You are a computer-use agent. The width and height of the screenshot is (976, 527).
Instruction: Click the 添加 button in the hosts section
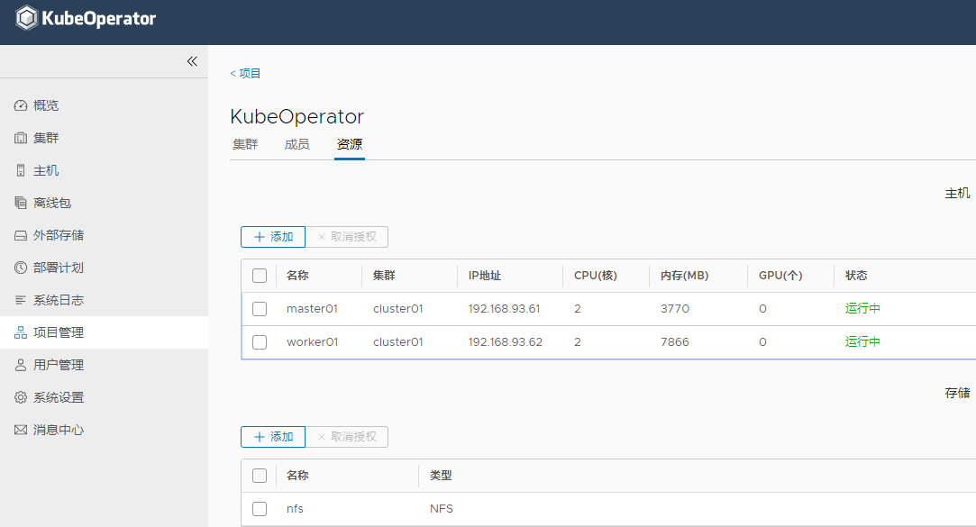[272, 236]
